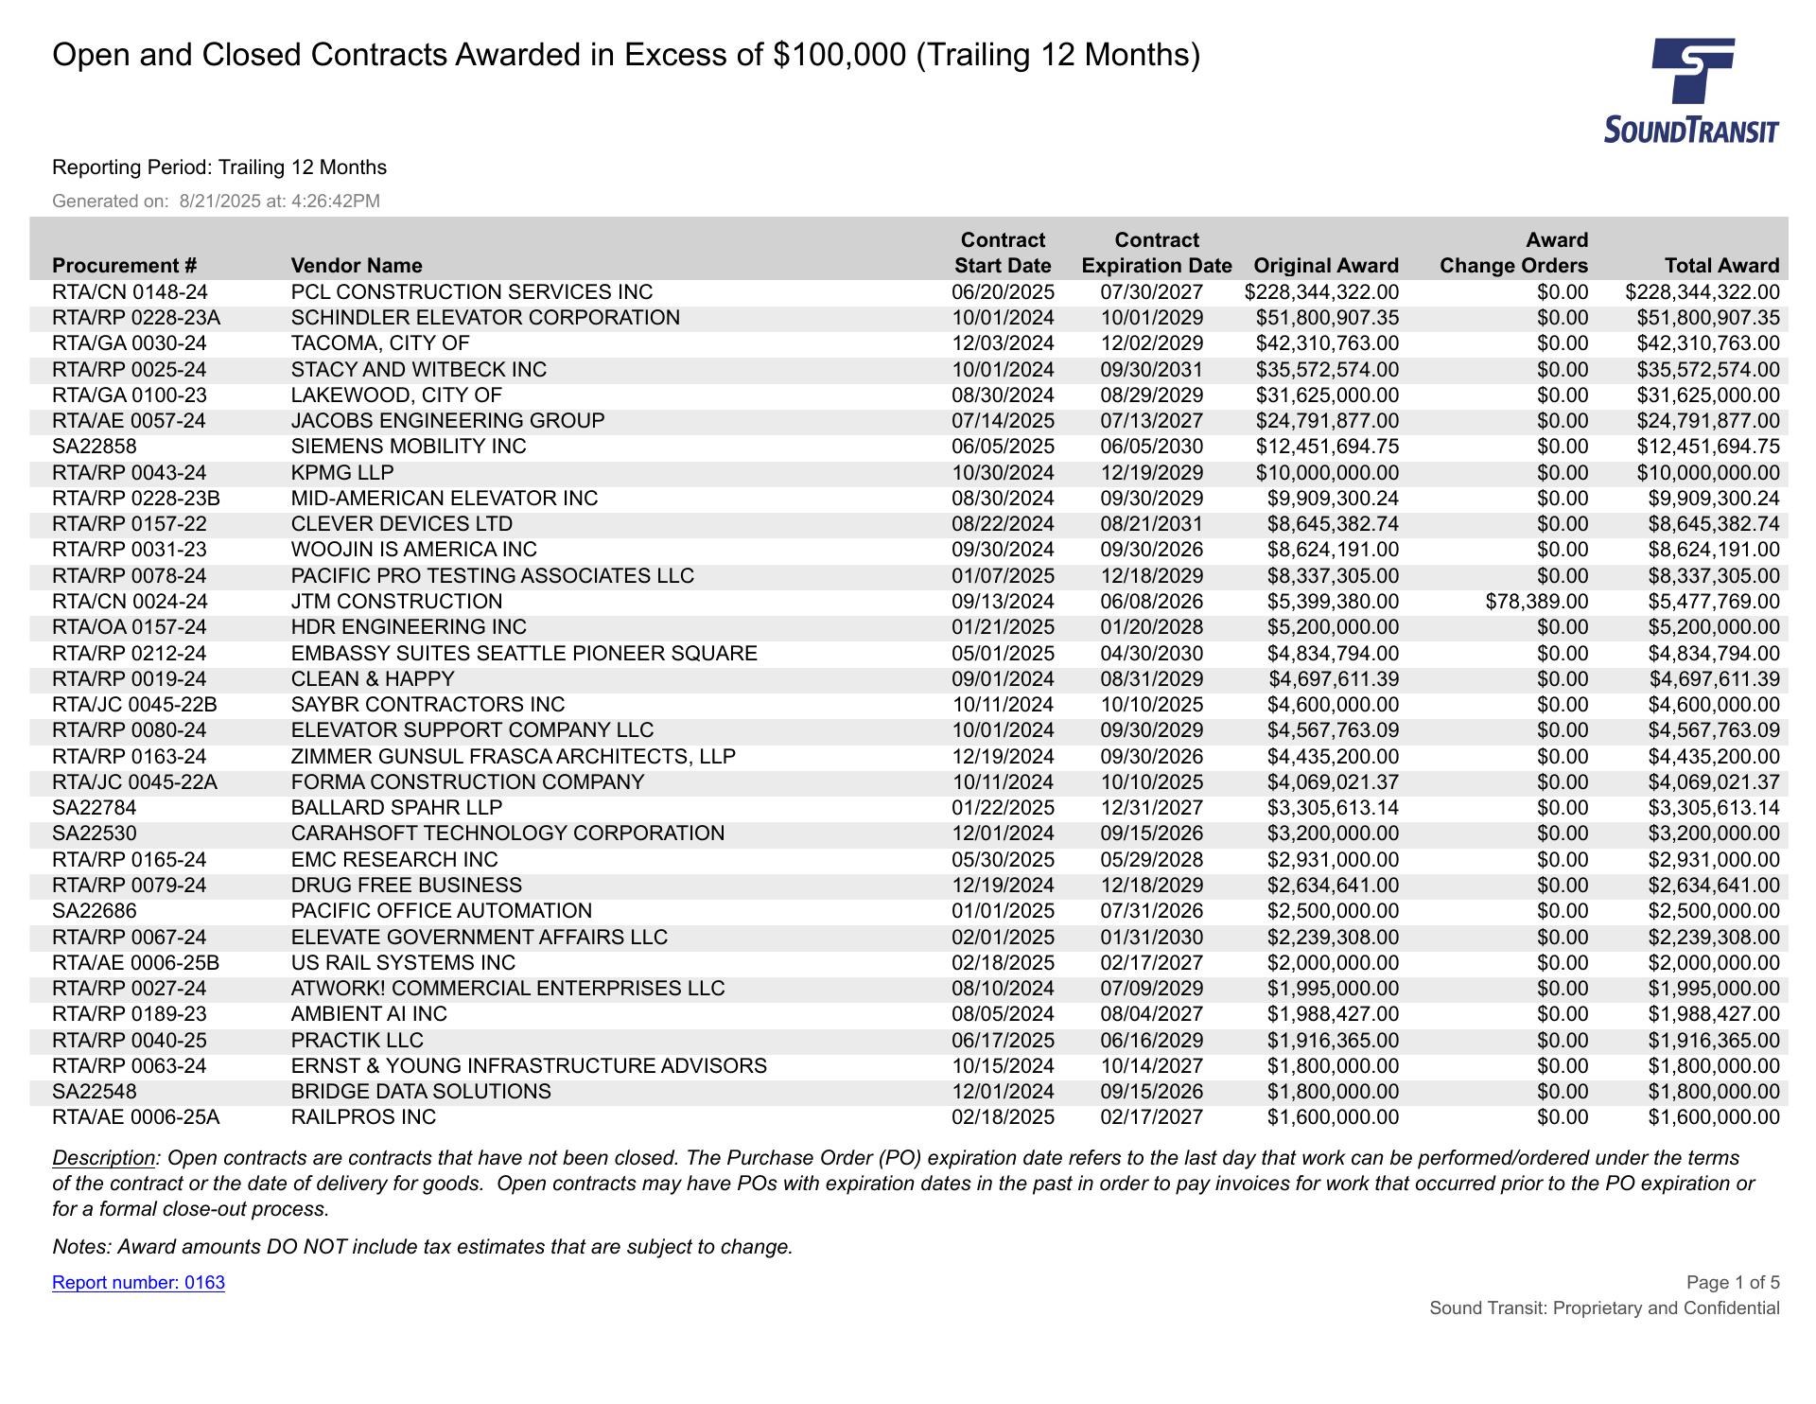
Task: Click the Page 1 of 5 indicator
Action: [x=1732, y=1282]
